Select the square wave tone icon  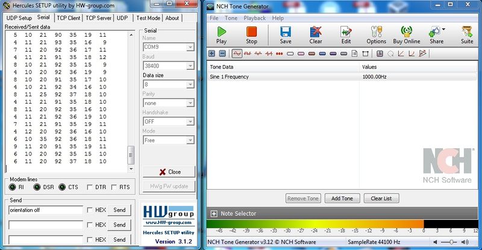[248, 54]
